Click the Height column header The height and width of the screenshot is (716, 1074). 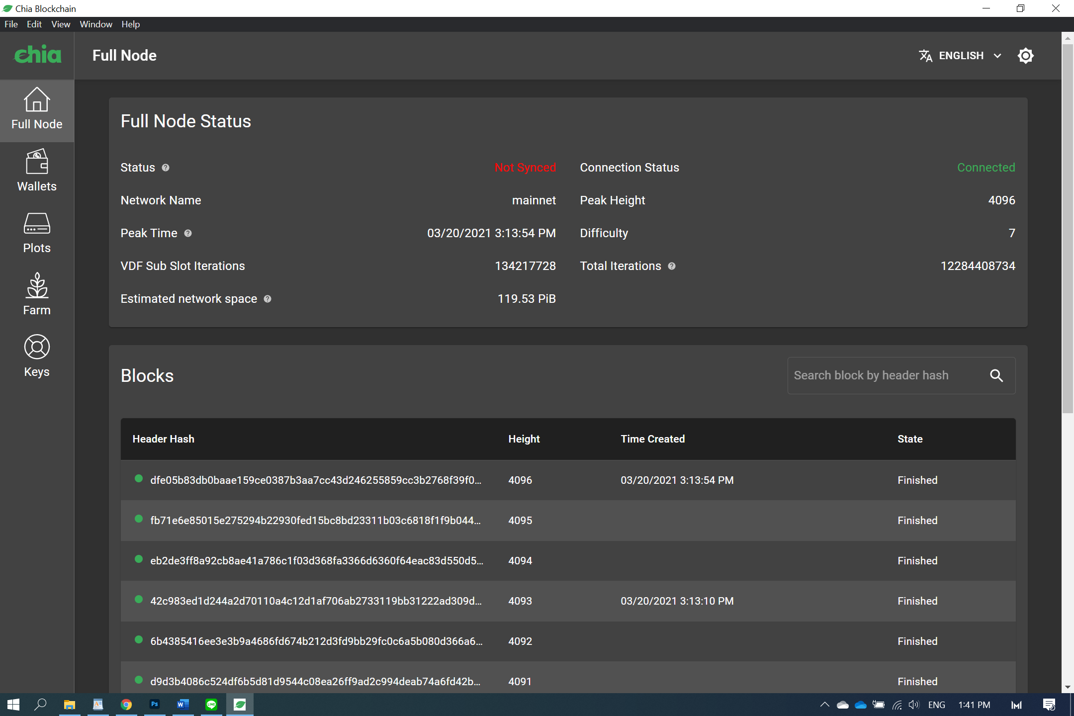[x=524, y=439]
